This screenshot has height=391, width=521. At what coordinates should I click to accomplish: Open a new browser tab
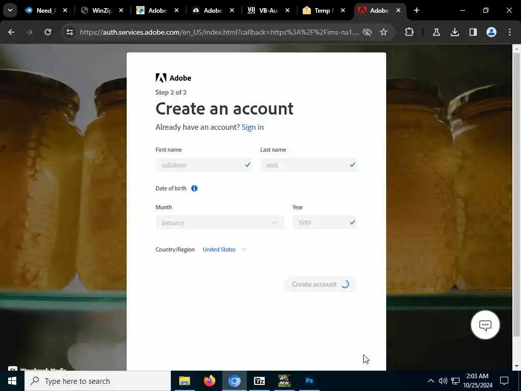(x=417, y=10)
